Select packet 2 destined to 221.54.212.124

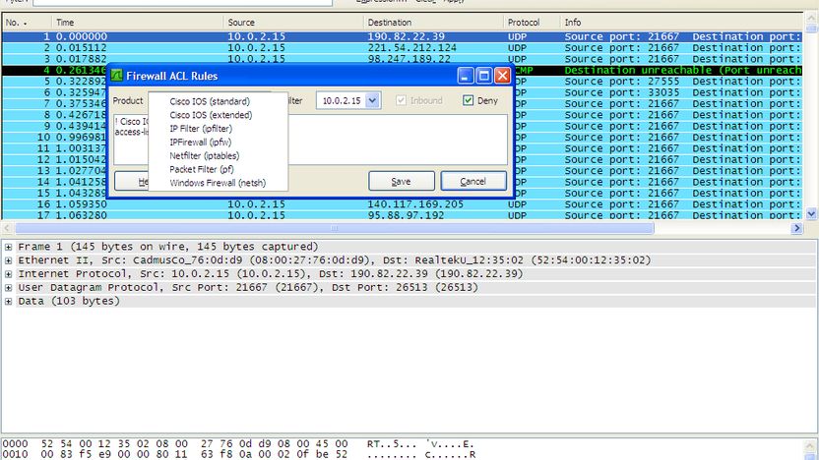(403, 48)
